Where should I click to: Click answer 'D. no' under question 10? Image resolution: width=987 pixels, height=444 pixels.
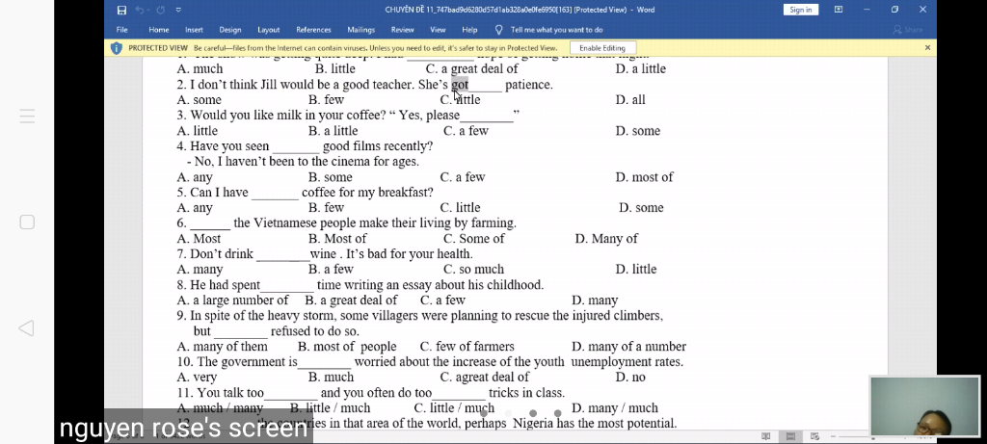point(630,378)
